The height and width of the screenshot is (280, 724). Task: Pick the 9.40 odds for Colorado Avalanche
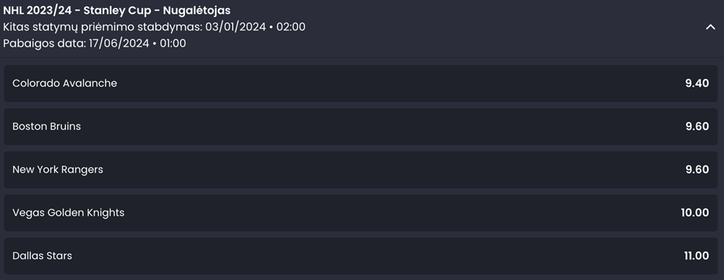pos(697,84)
